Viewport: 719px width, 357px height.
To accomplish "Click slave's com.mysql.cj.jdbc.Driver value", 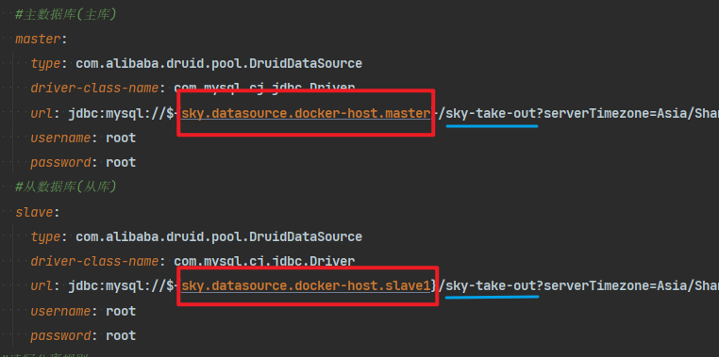I will [264, 261].
